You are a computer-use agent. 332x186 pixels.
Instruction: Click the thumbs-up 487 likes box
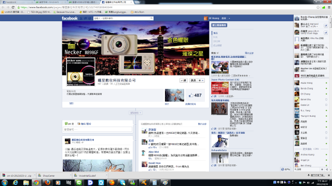click(x=195, y=95)
